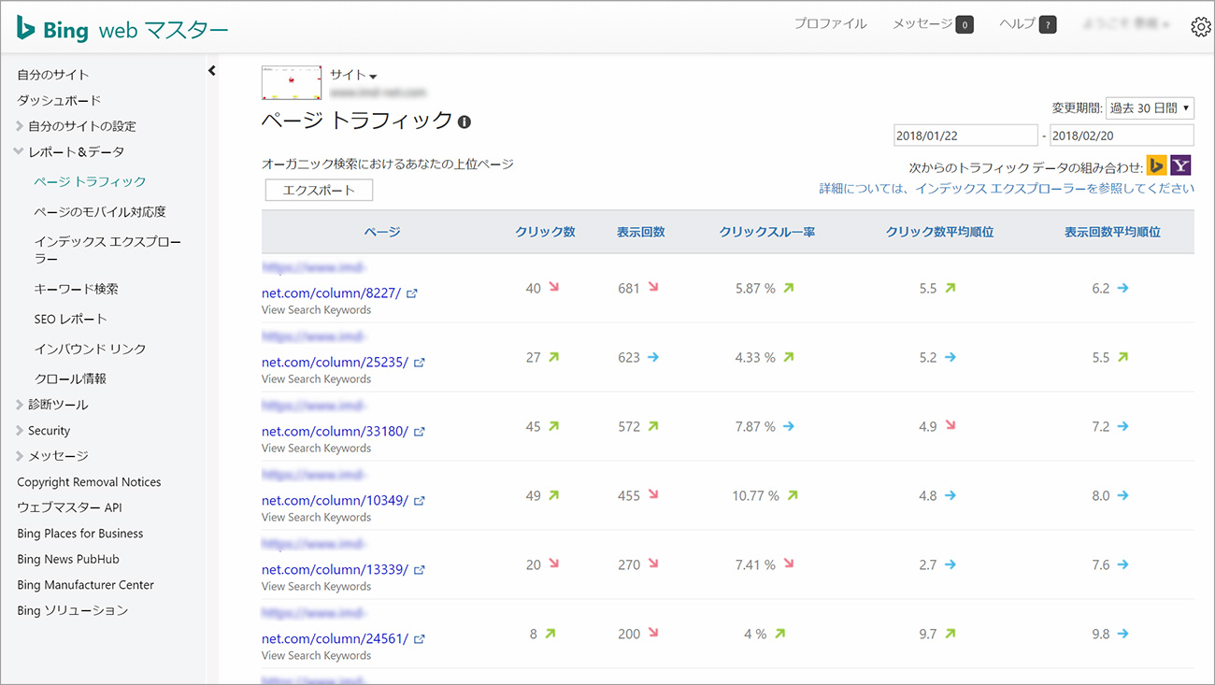Go to キーワード検索 in sidebar

76,289
